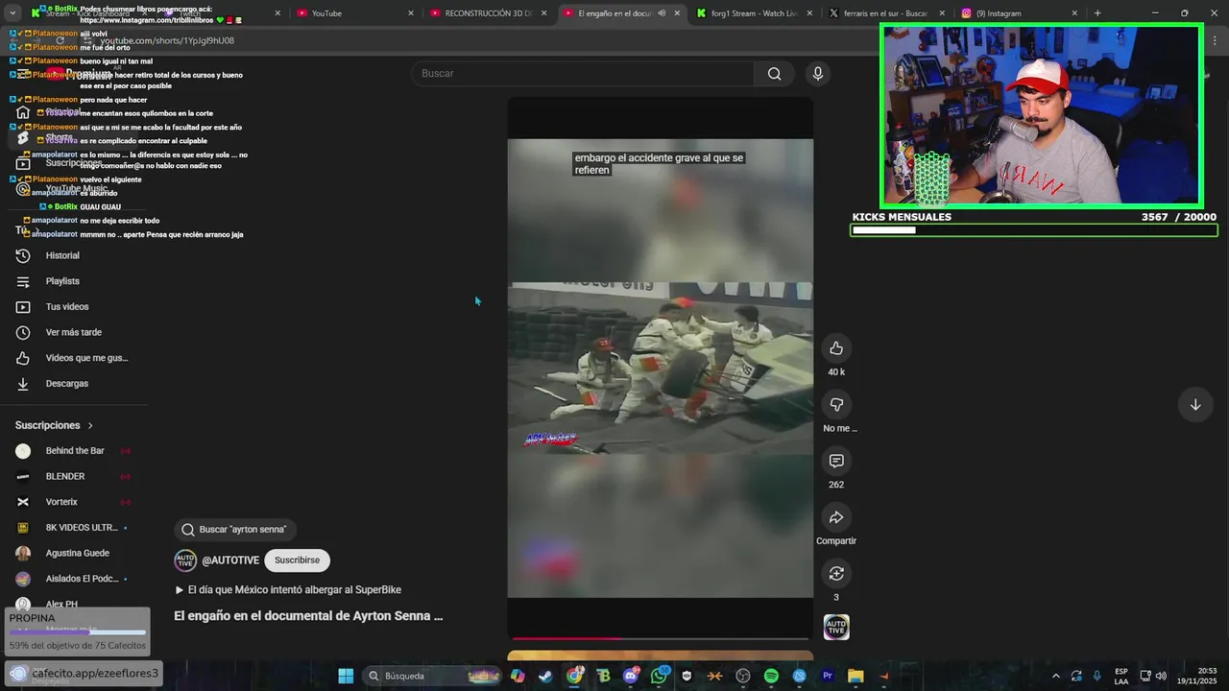Open Copilot from the taskbar
The image size is (1229, 691).
tap(518, 676)
